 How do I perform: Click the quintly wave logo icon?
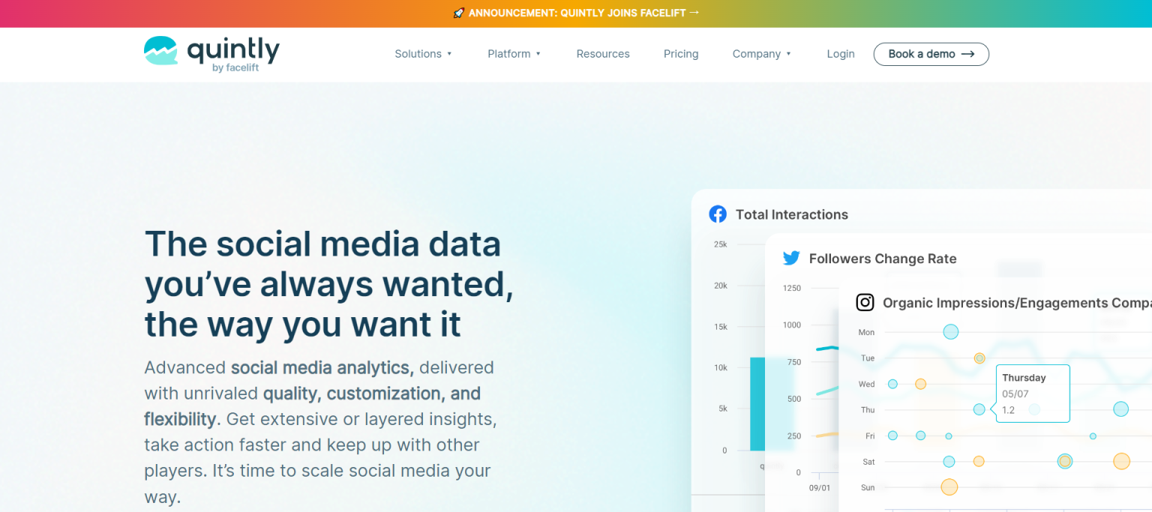tap(160, 50)
